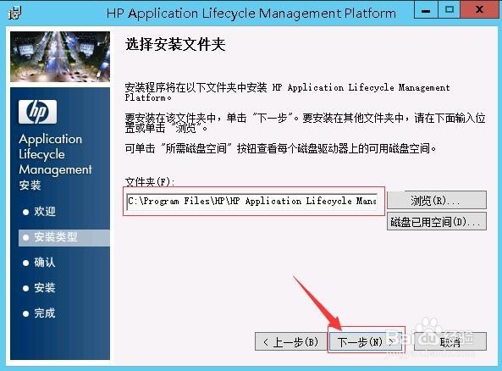Select the 安装类型 step in sidebar

[64, 237]
